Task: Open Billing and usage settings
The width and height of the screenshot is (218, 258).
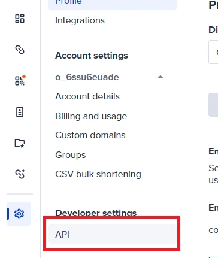Action: (91, 116)
